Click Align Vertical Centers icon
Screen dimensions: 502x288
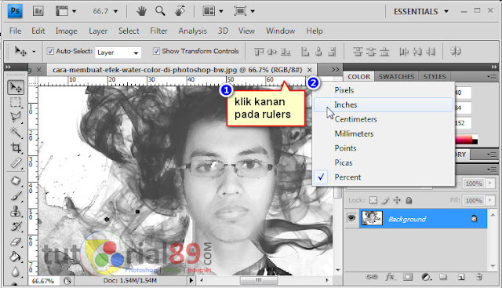click(x=272, y=52)
